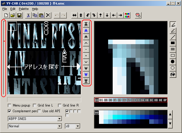Rotate tile left icon
This screenshot has height=133, width=182.
pyautogui.click(x=88, y=15)
